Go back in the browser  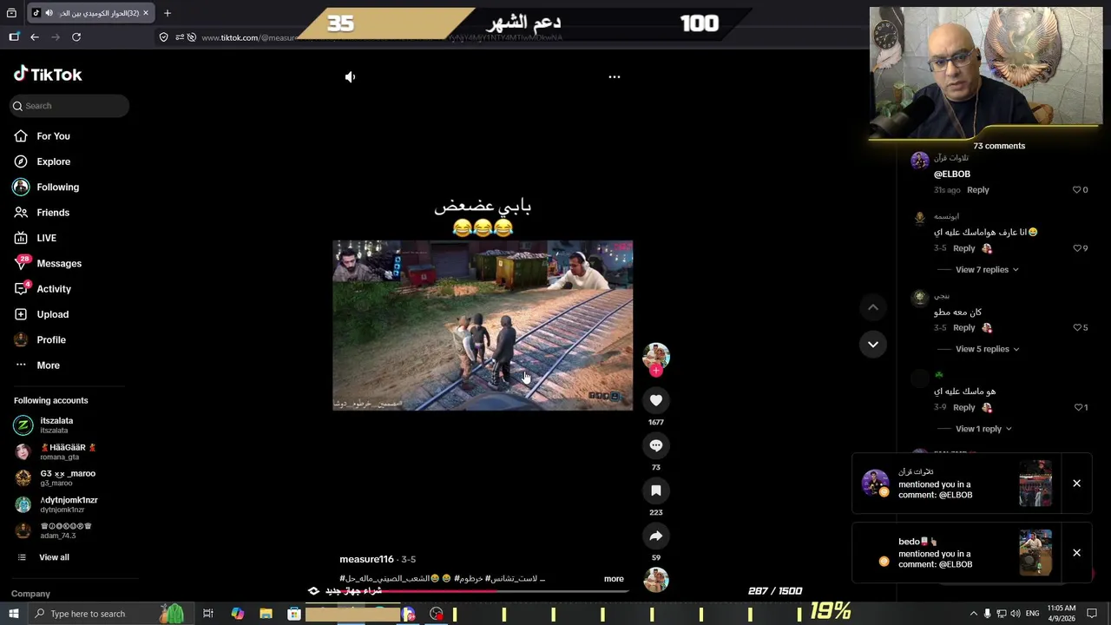click(x=35, y=37)
